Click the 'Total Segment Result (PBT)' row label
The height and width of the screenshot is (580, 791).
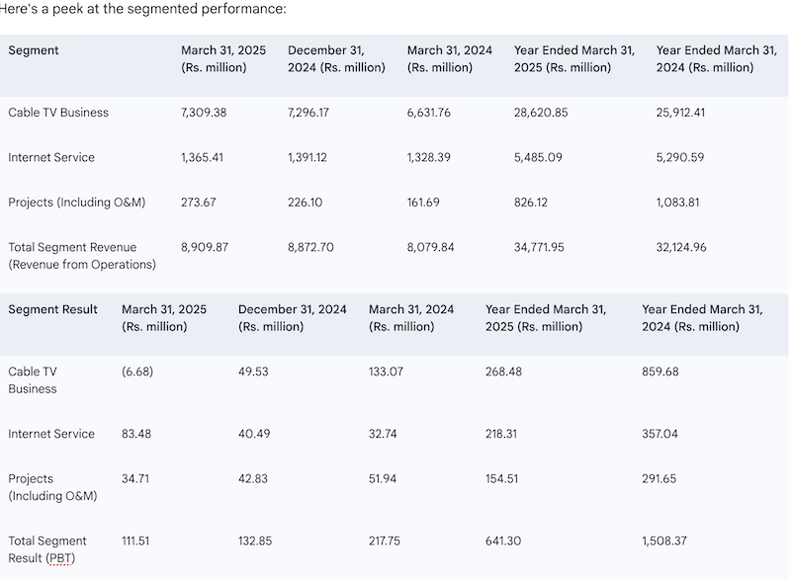47,549
